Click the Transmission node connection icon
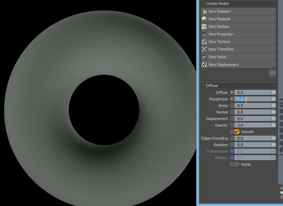Screen dimensions: 283x206 [232, 151]
